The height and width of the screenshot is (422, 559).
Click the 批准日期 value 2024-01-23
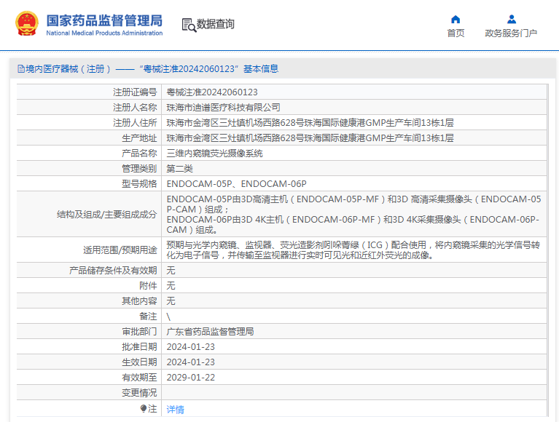coord(191,347)
